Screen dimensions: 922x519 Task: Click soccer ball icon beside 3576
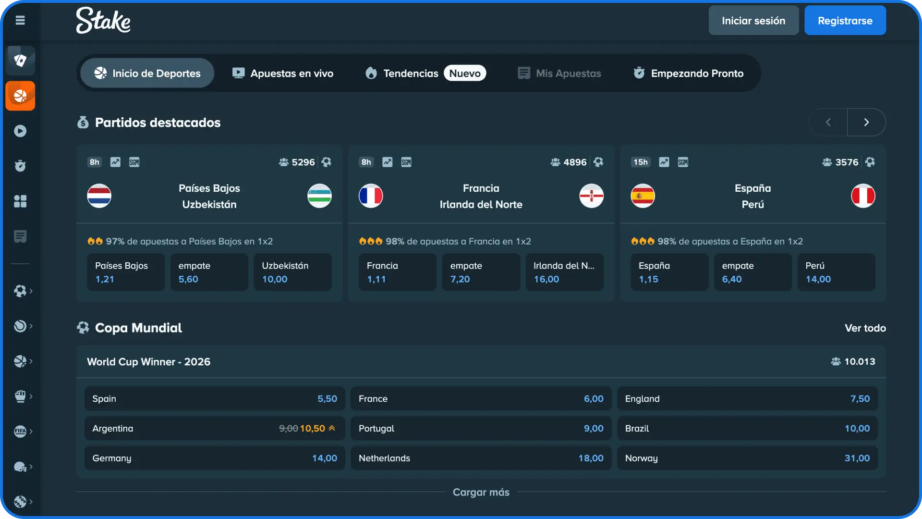(870, 162)
